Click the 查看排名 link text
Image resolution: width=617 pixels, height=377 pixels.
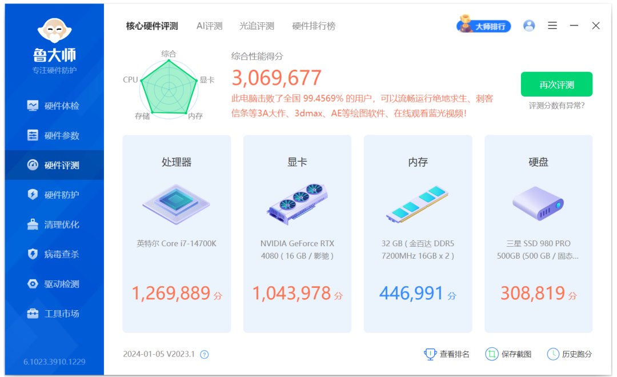[x=455, y=354]
